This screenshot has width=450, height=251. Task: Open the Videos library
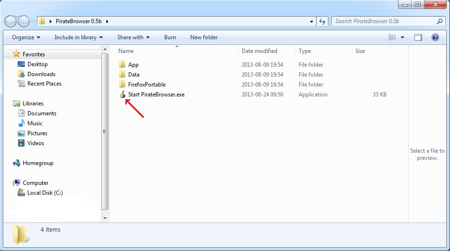point(35,143)
